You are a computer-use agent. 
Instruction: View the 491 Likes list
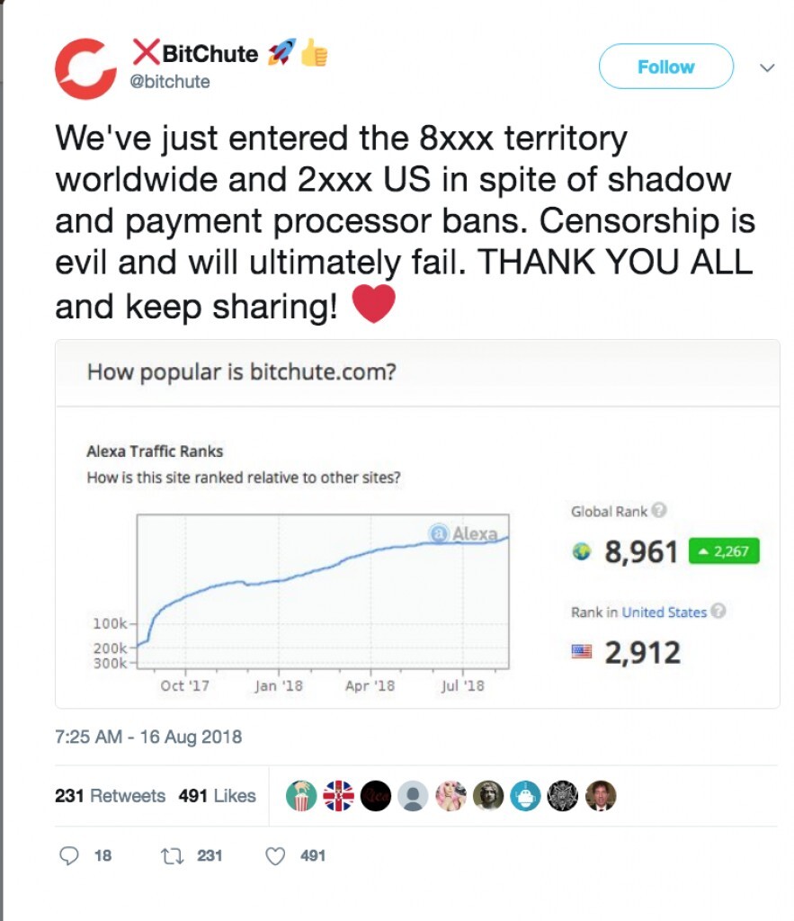click(217, 795)
